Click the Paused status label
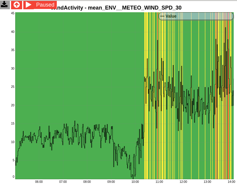 point(45,5)
